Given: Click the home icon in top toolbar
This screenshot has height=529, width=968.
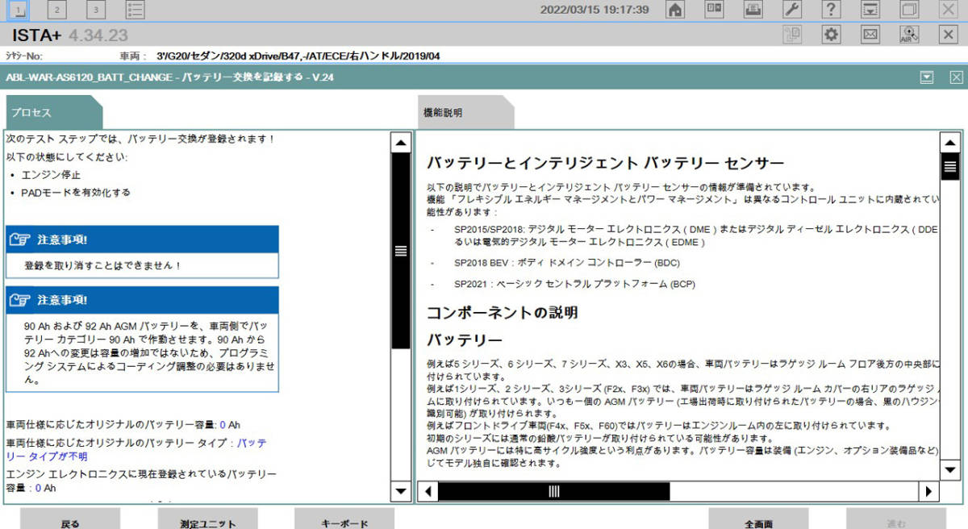Looking at the screenshot, I should pyautogui.click(x=675, y=10).
